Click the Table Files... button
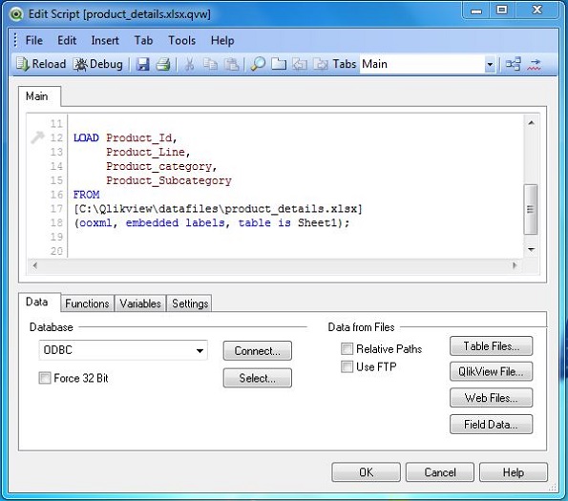Viewport: 568px width, 501px height. click(x=492, y=346)
